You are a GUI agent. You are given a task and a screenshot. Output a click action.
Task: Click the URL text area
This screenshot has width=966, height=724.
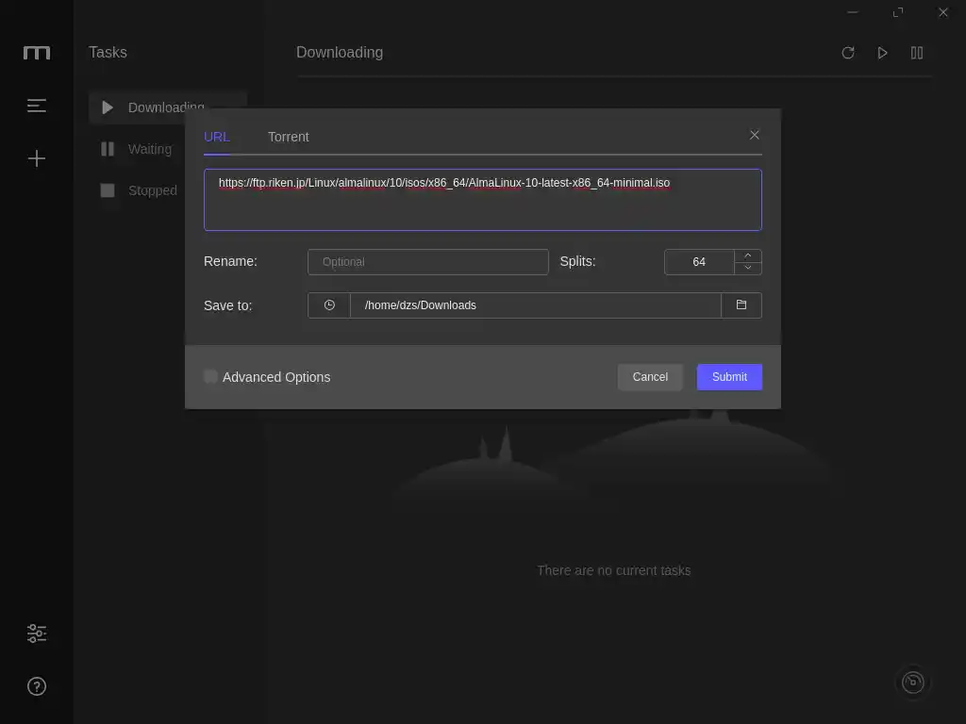coord(482,200)
